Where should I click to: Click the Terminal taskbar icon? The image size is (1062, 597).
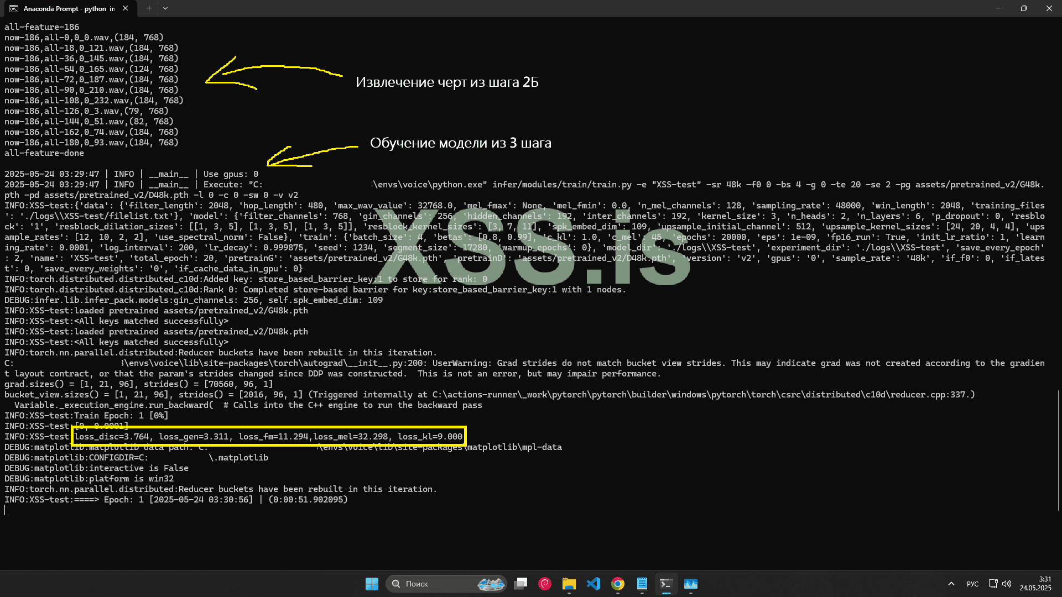[667, 584]
